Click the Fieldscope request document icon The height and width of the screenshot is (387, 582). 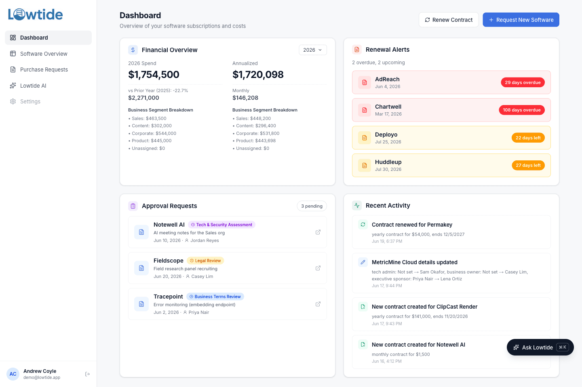(x=141, y=268)
